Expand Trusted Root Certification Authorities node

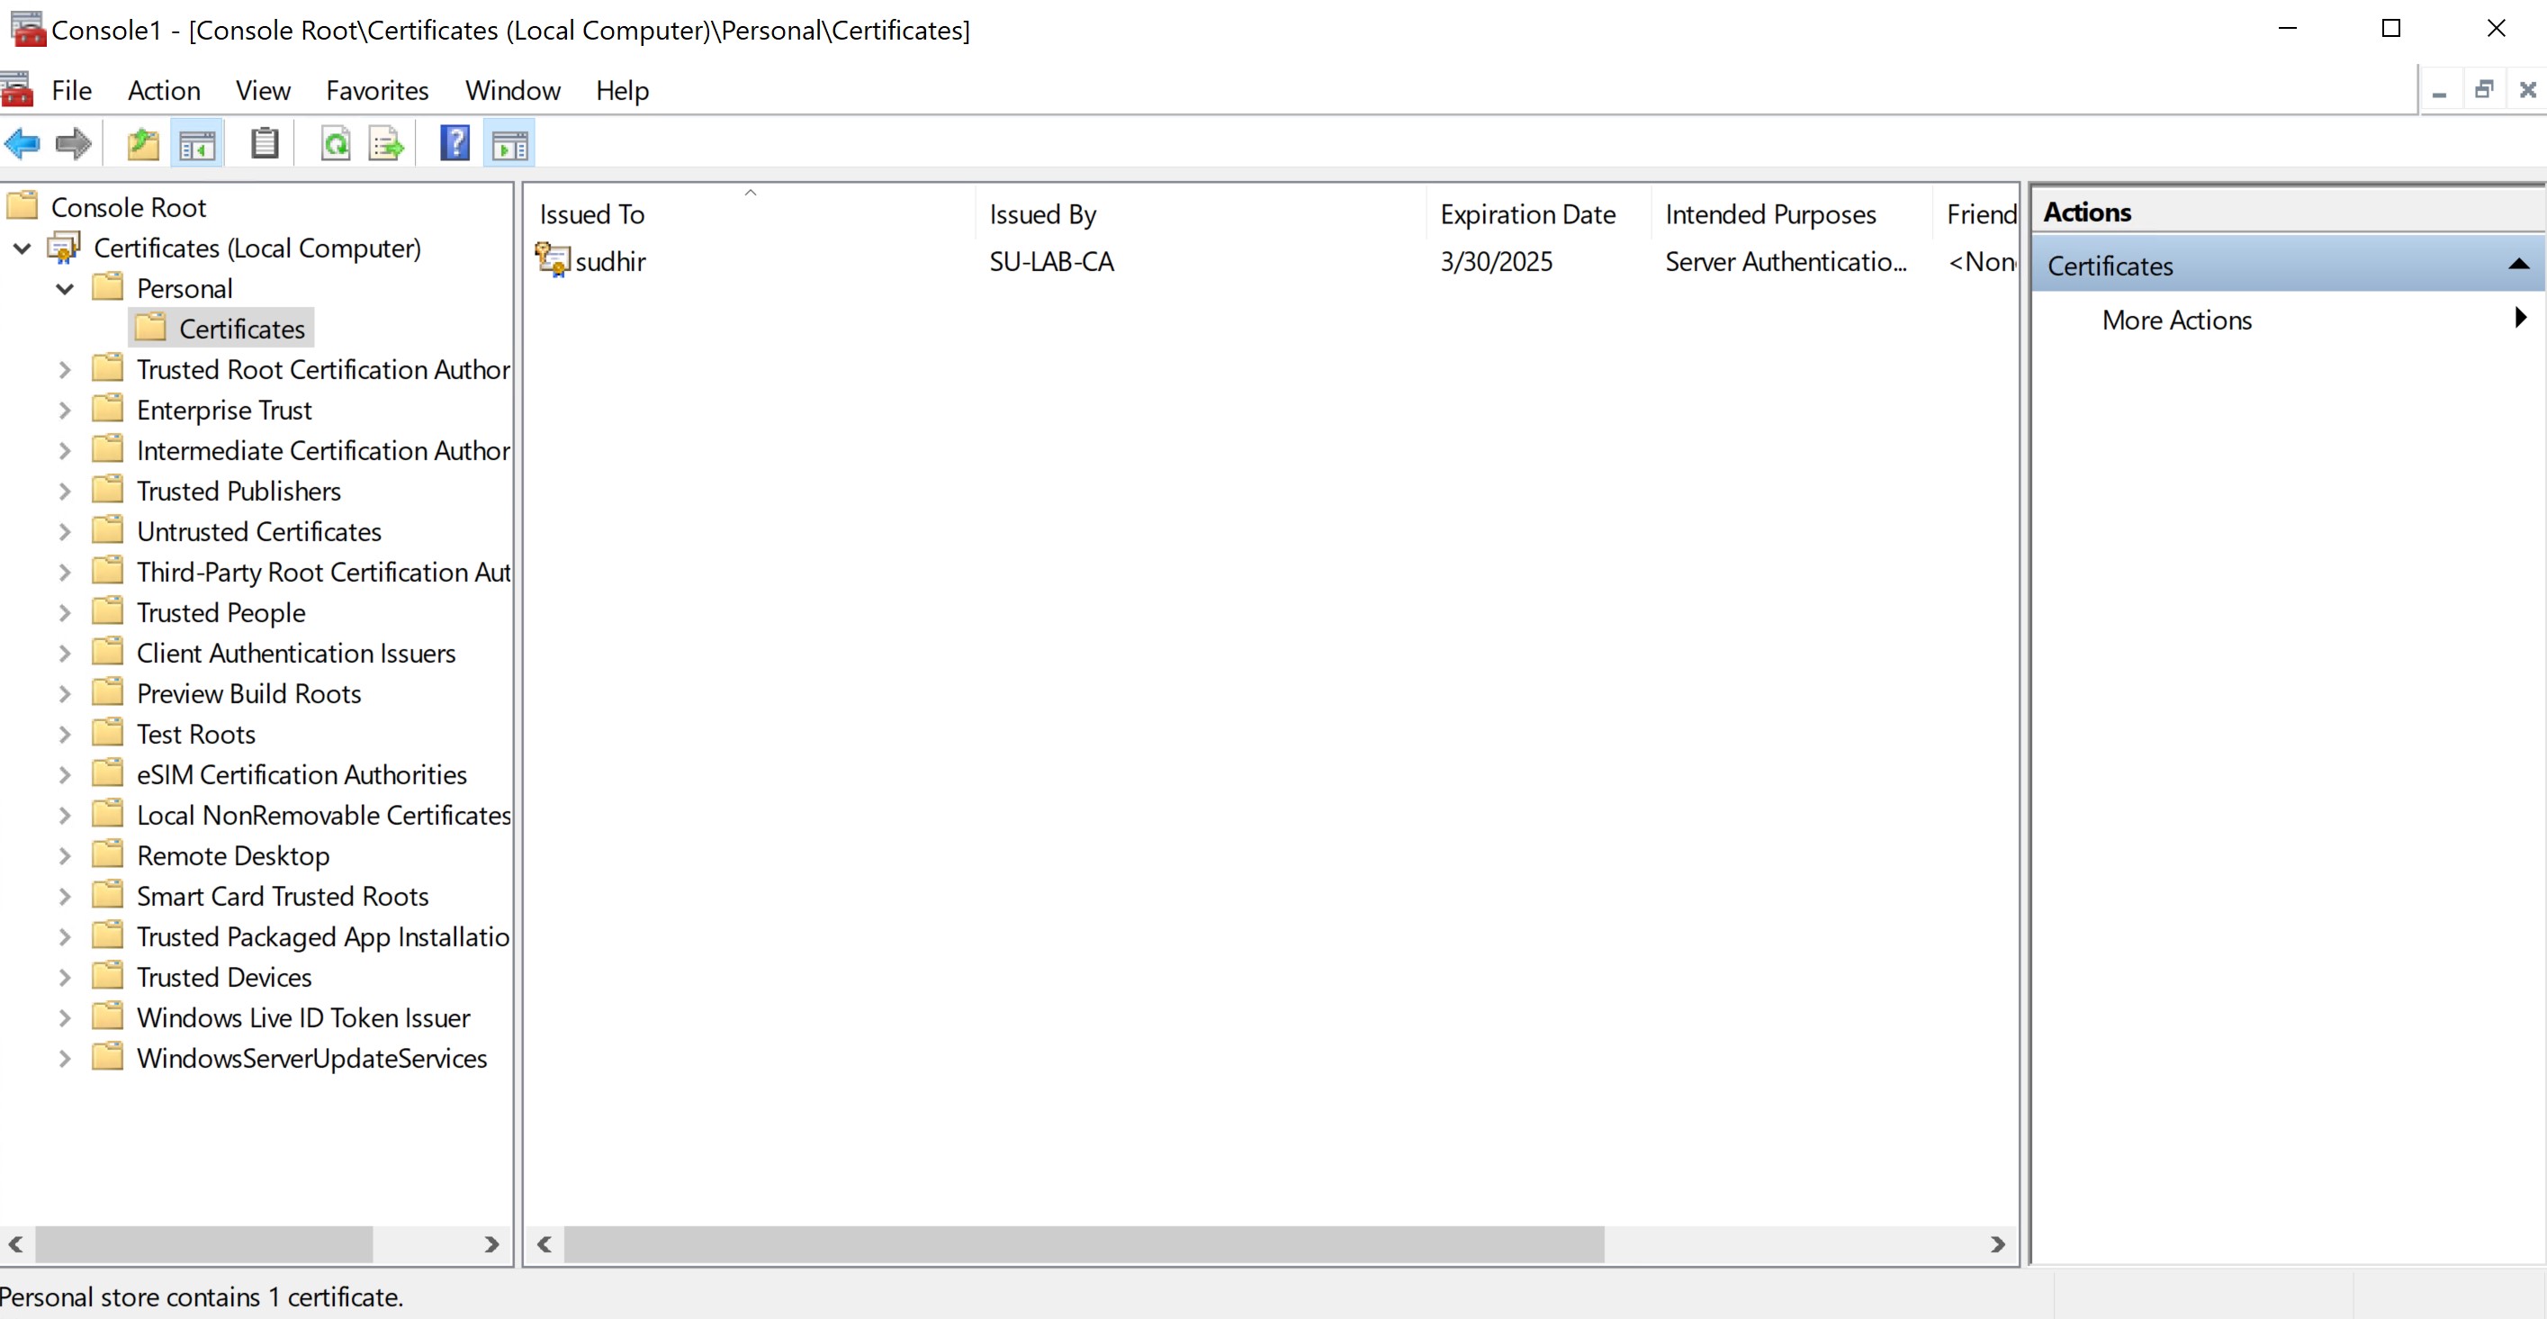[66, 370]
